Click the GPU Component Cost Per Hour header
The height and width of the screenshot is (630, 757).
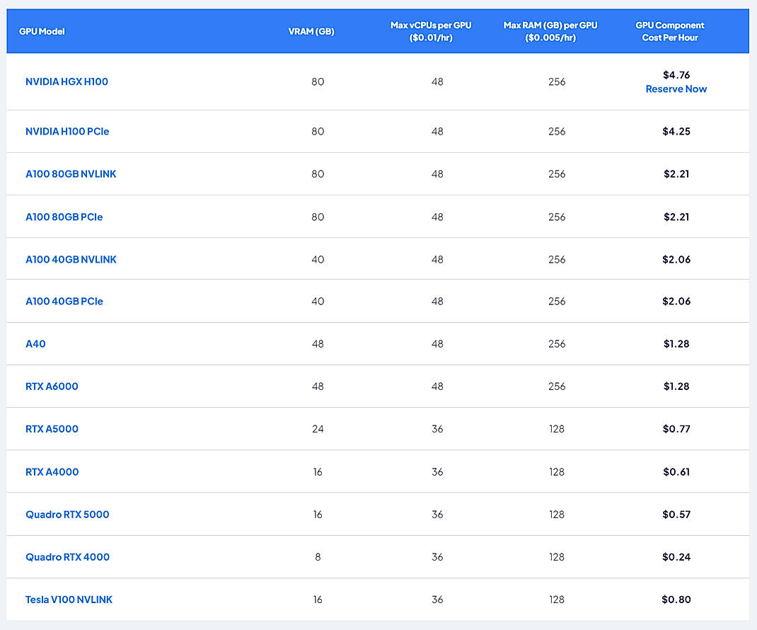[x=669, y=30]
